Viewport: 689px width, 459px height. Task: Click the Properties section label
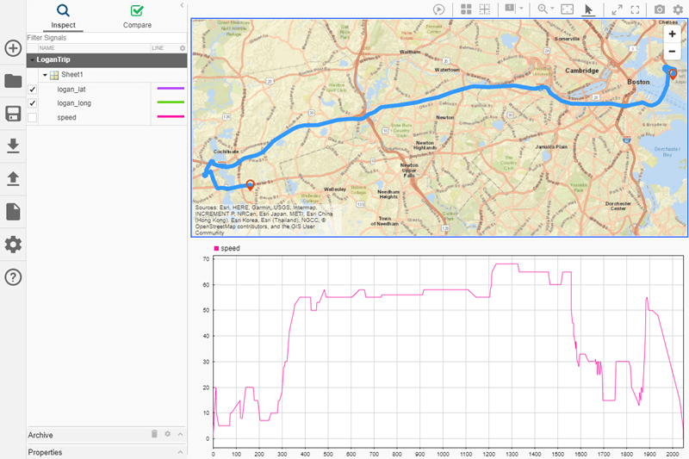45,452
